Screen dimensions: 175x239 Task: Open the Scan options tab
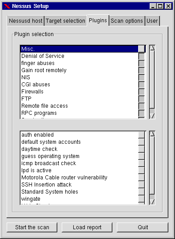[127, 21]
